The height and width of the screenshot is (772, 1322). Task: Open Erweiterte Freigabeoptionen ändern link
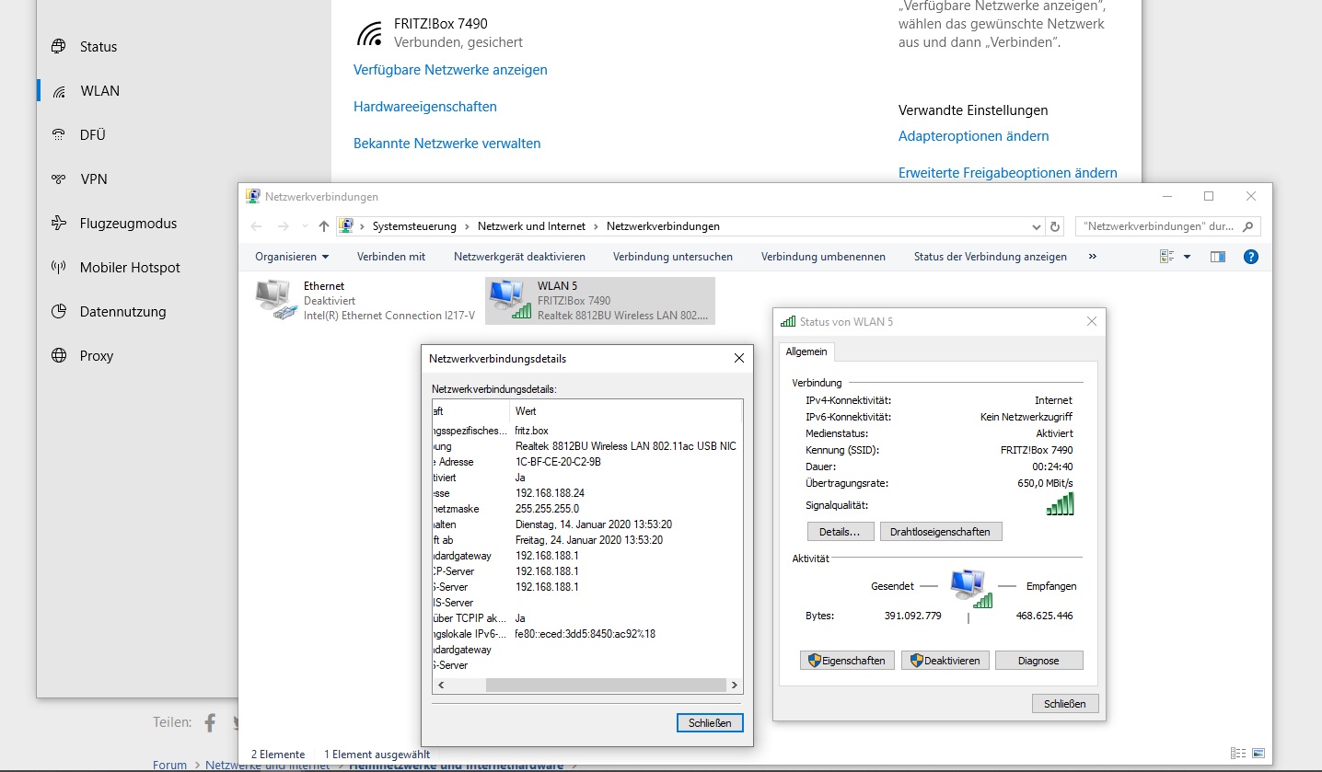click(x=1008, y=173)
